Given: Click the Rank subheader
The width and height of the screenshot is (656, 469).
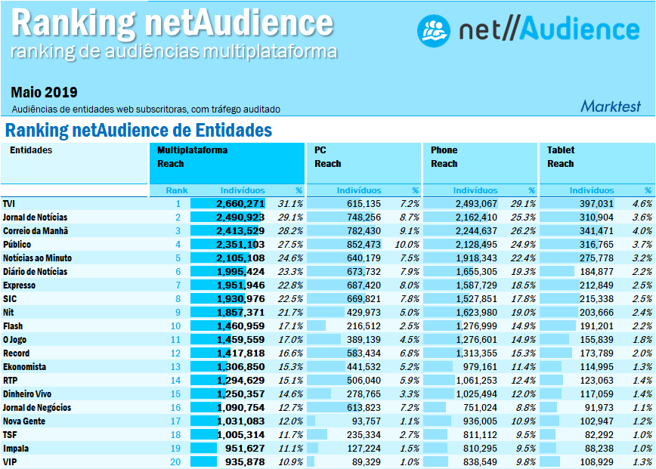Looking at the screenshot, I should click(x=176, y=190).
